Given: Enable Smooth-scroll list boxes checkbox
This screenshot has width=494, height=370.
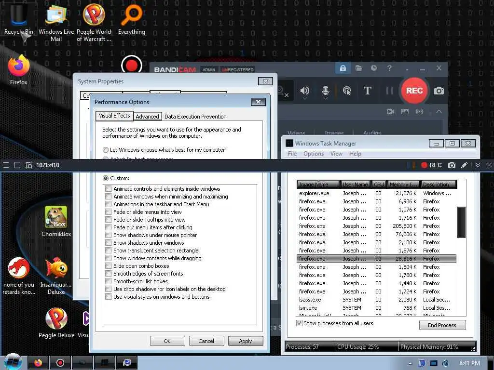Looking at the screenshot, I should click(x=109, y=281).
